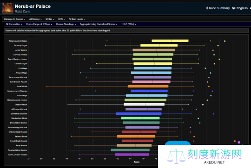The height and width of the screenshot is (168, 251).
Task: Click the Race Summary icon
Action: tap(207, 8)
